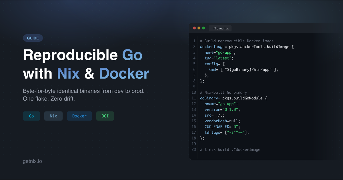This screenshot has height=180, width=343.
Task: Click code line "goBinary= pkgs.buildGoModule {"
Action: [x=234, y=98]
